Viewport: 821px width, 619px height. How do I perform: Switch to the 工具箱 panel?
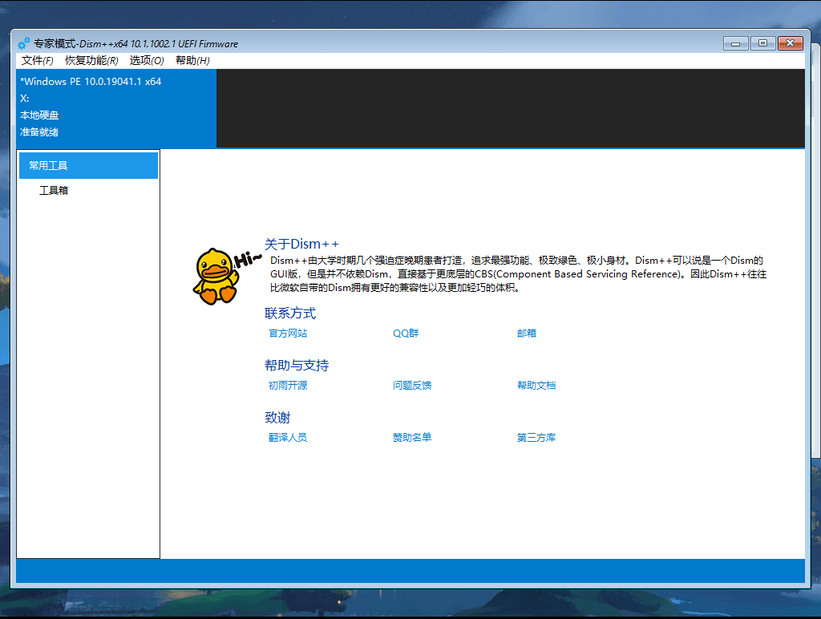[x=52, y=190]
